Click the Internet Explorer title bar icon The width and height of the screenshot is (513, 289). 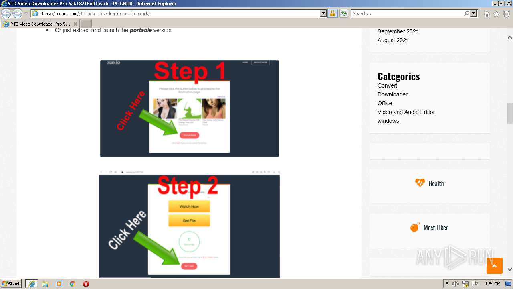click(x=4, y=4)
